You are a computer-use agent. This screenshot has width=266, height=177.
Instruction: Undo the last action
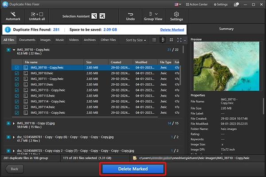click(130, 16)
